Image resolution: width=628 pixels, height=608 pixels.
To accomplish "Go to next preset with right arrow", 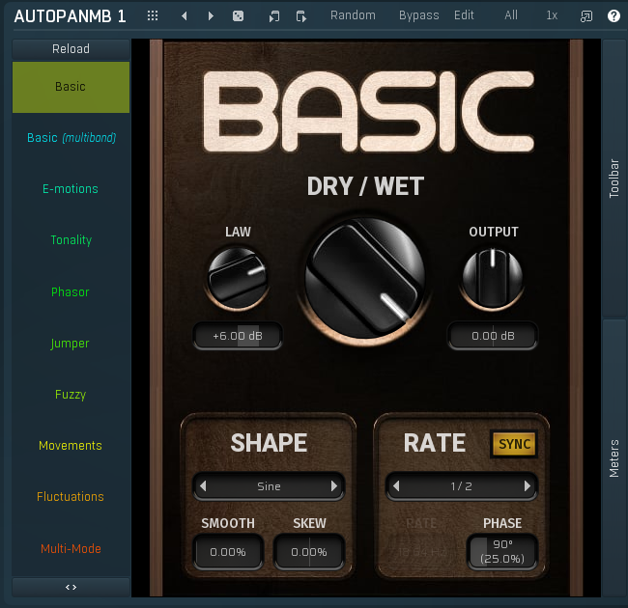I will (x=211, y=15).
